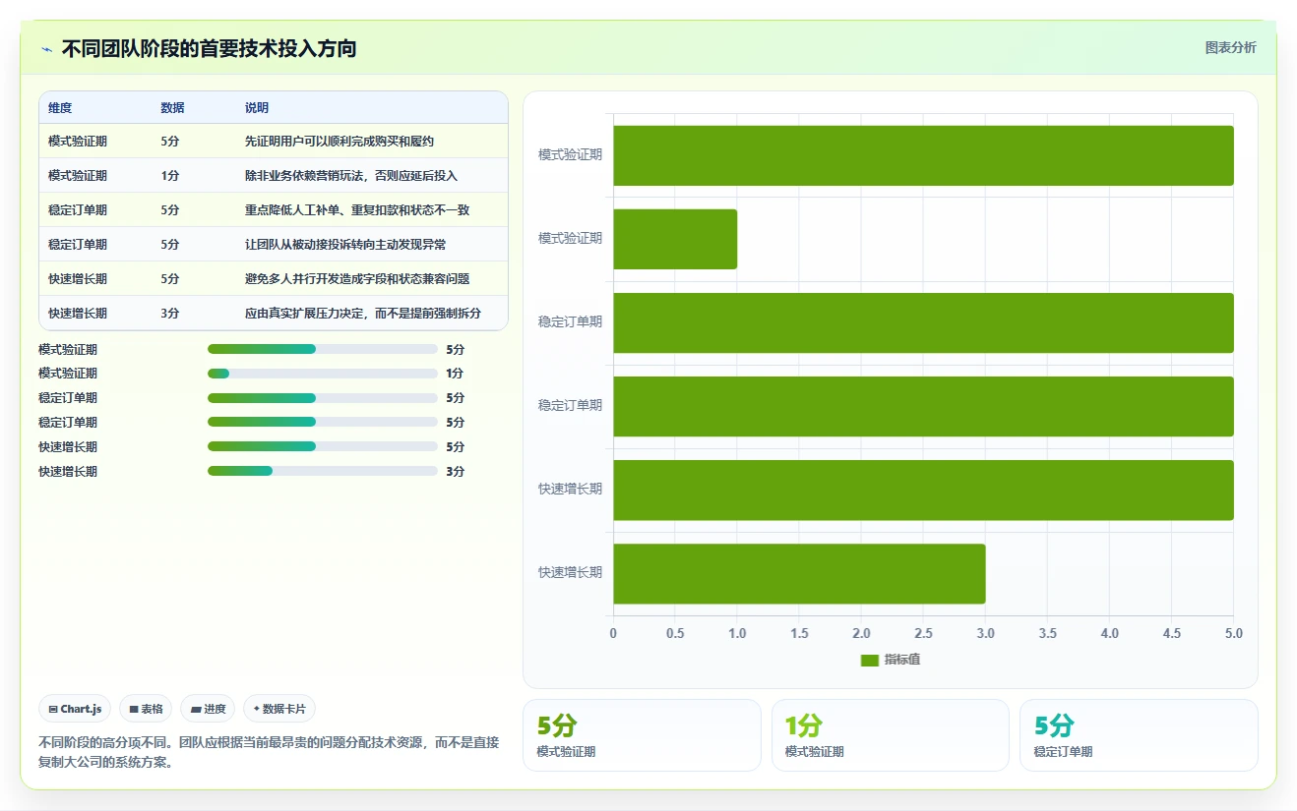
Task: Click 模式验证期 progress bar showing 5分
Action: tap(323, 349)
